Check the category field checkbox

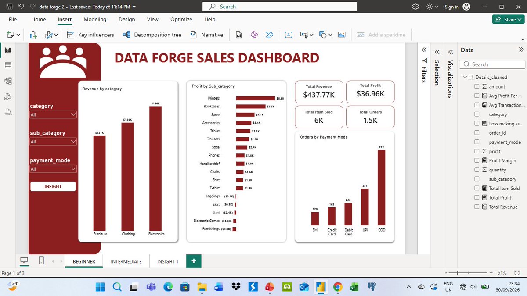[x=477, y=114]
